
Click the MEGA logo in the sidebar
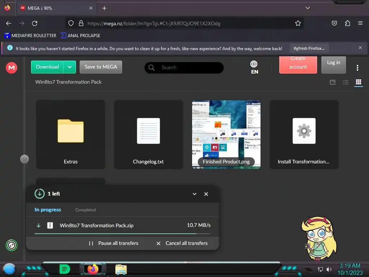[11, 68]
